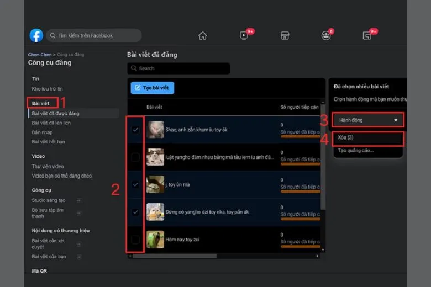Uncheck the post 'j, toy ủn mà'
431x287 pixels.
click(x=135, y=184)
